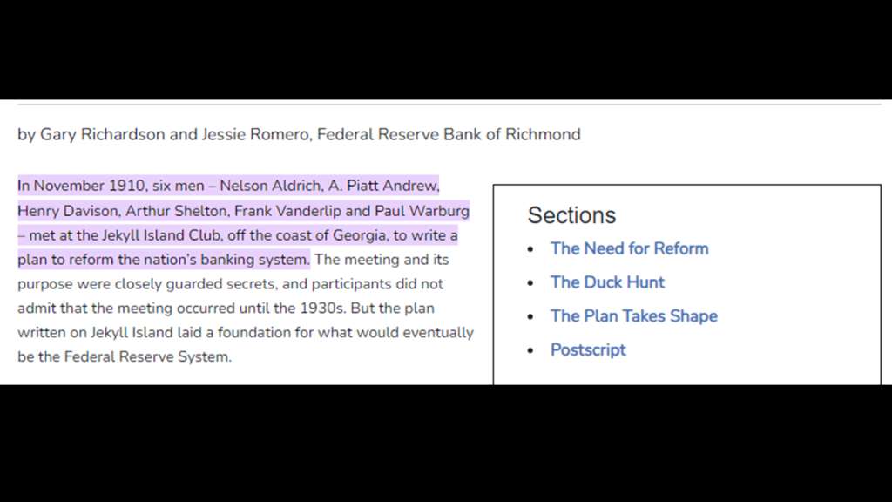Click Federal Reserve Bank of Richmond text
The image size is (892, 502).
[449, 134]
